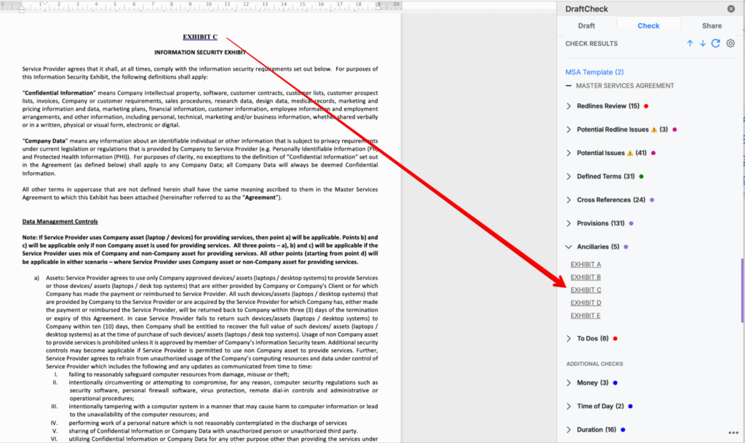Screen dimensions: 745x443
Task: Open the three-dots more options menu
Action: coord(732,433)
